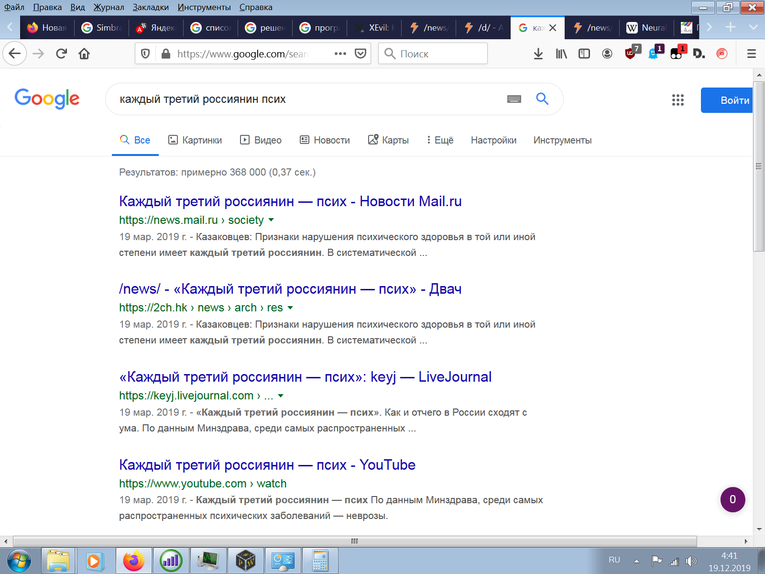Click the Войти sign-in button
Image resolution: width=765 pixels, height=574 pixels.
(727, 100)
